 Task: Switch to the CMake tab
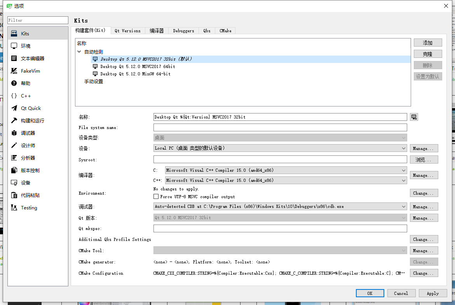tap(225, 31)
